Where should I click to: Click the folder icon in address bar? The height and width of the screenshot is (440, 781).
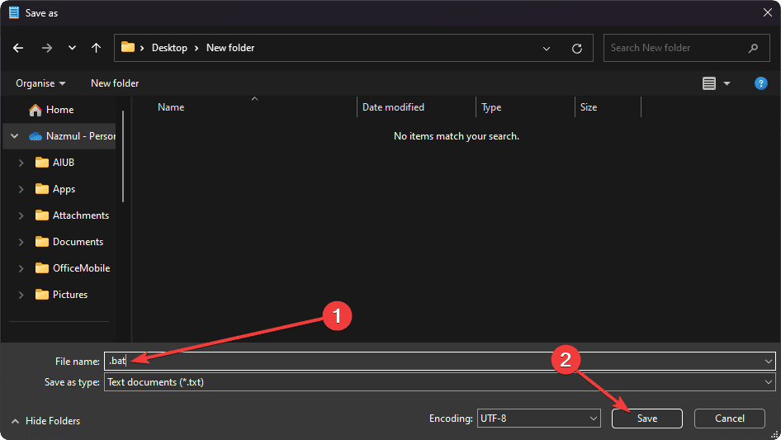click(128, 47)
